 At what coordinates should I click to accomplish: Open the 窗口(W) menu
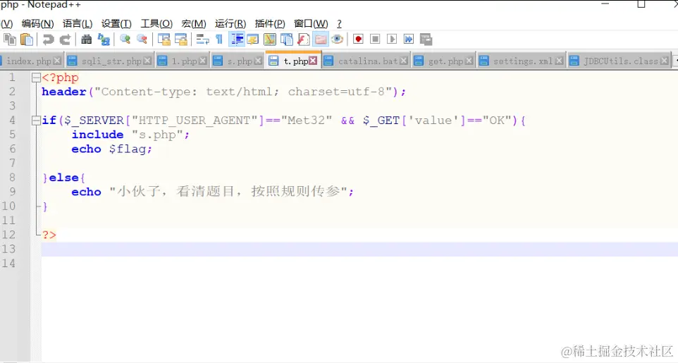(x=311, y=24)
